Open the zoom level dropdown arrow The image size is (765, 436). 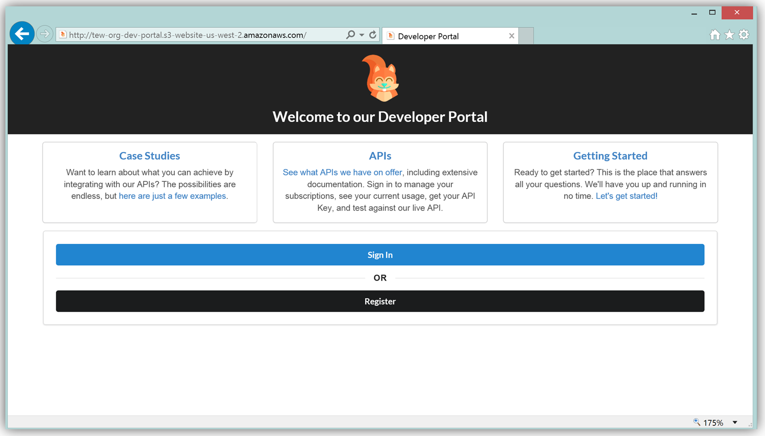[x=735, y=423]
